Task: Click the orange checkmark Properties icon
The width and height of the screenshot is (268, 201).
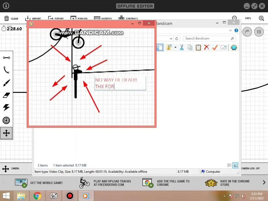Action: tap(215, 47)
